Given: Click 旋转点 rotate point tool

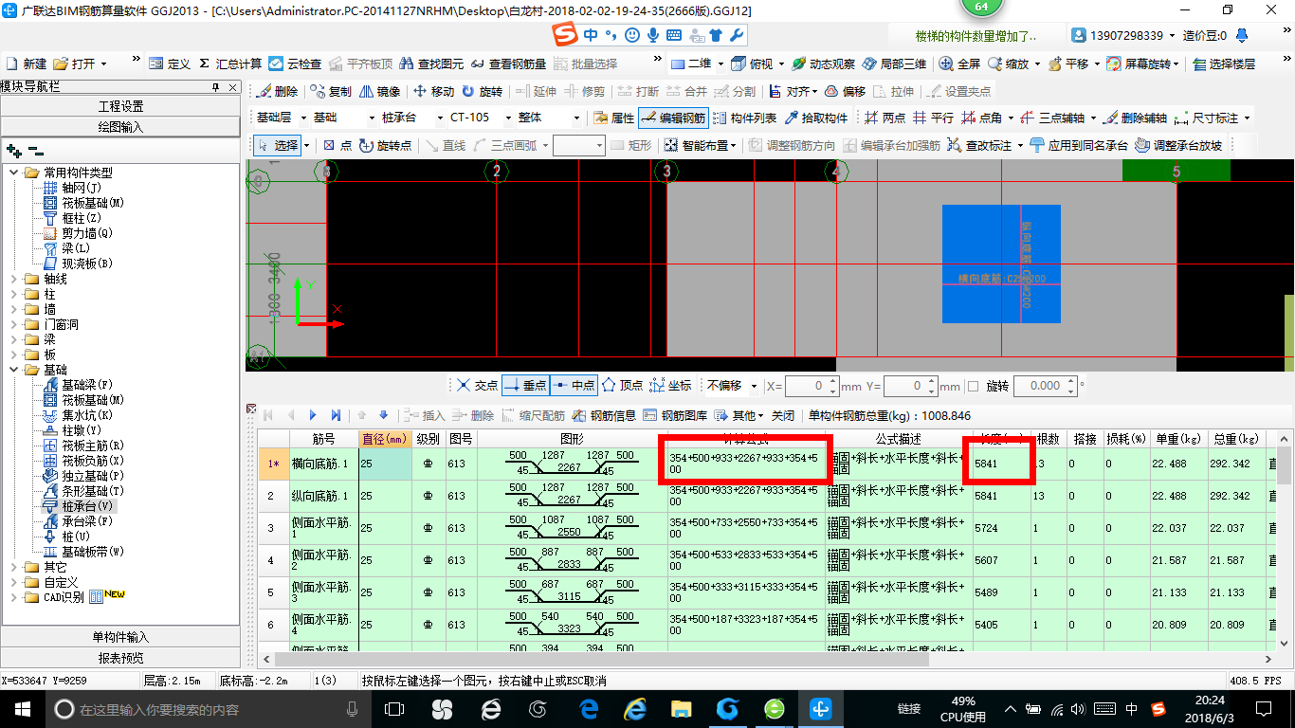Looking at the screenshot, I should tap(386, 145).
